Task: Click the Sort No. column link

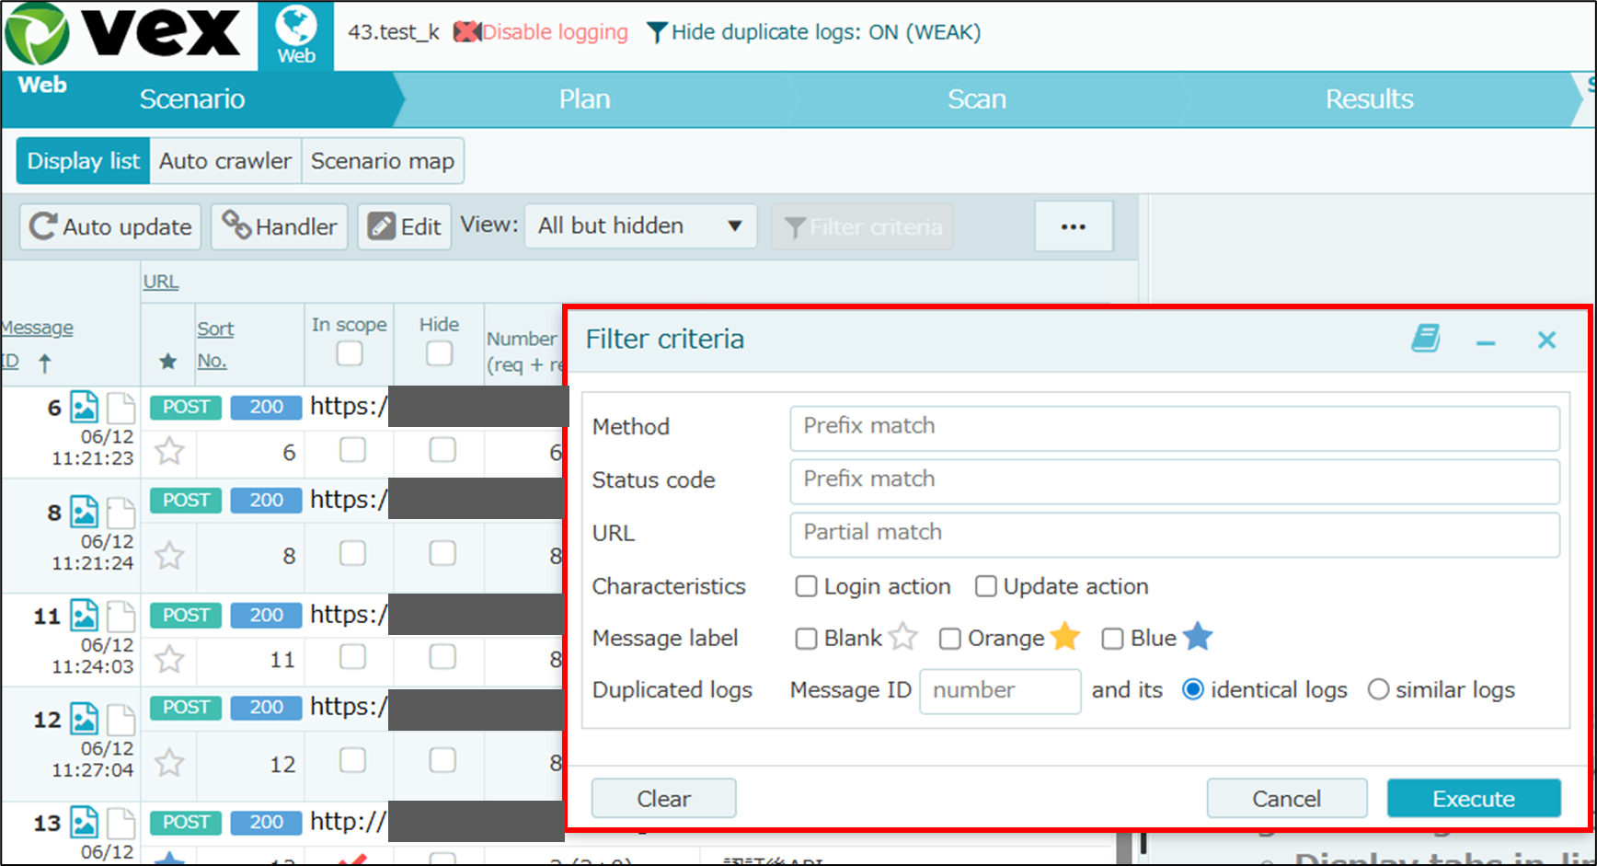Action: pyautogui.click(x=214, y=345)
